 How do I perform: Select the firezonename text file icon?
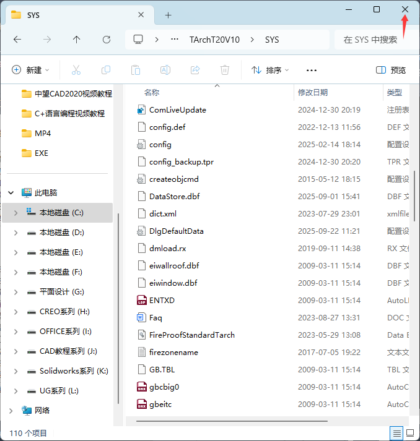tap(142, 353)
